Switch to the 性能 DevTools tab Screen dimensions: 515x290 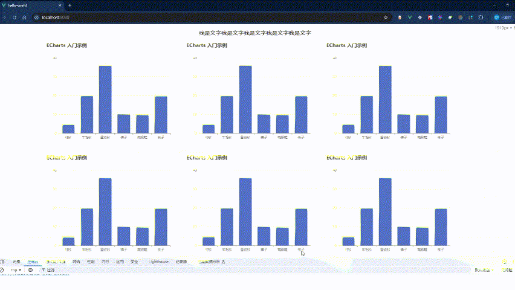click(x=91, y=262)
